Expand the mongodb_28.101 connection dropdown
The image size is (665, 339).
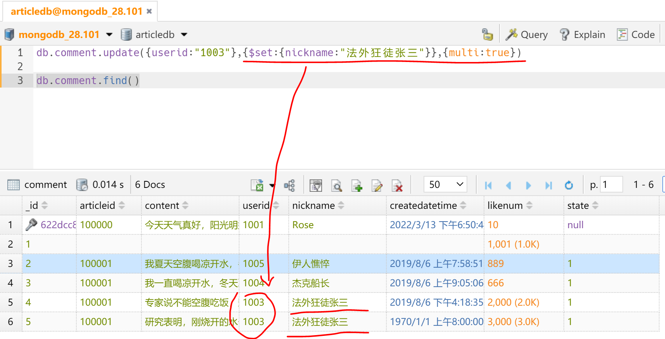tap(109, 34)
